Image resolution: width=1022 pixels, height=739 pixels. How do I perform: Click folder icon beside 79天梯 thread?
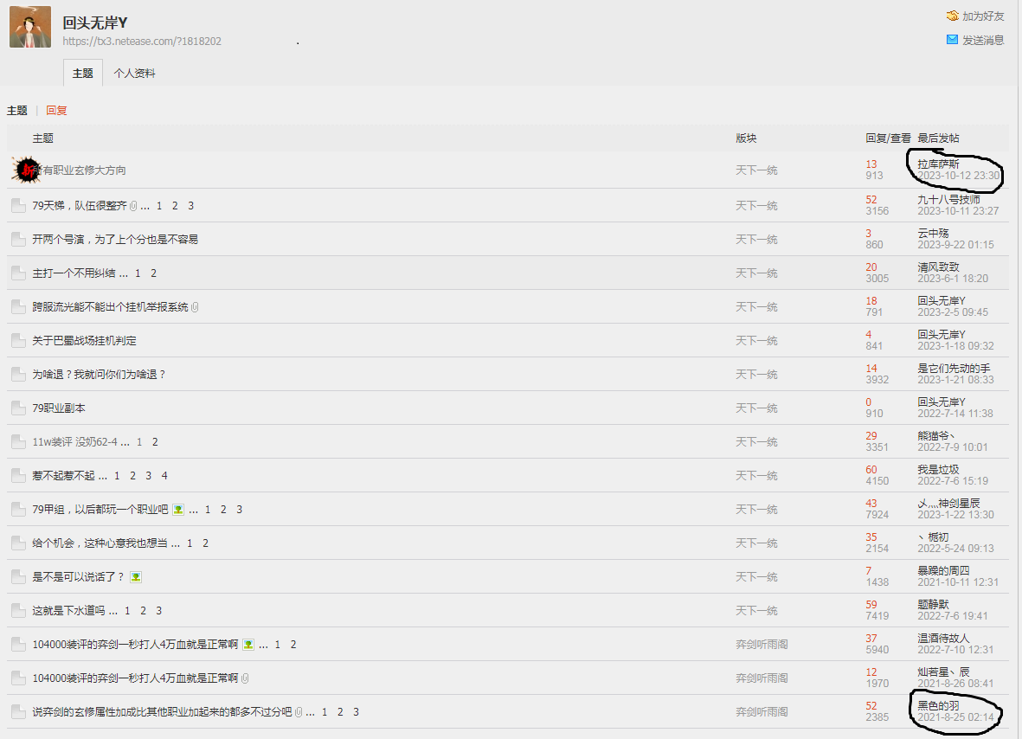[18, 206]
